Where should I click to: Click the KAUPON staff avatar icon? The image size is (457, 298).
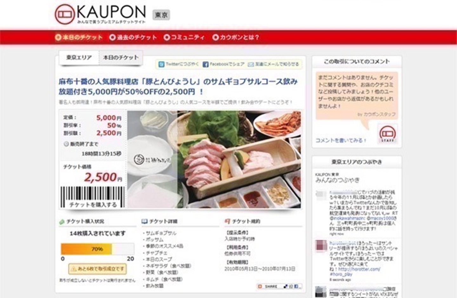(387, 134)
